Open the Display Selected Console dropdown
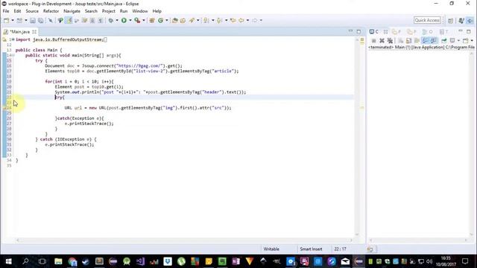 pos(458,40)
